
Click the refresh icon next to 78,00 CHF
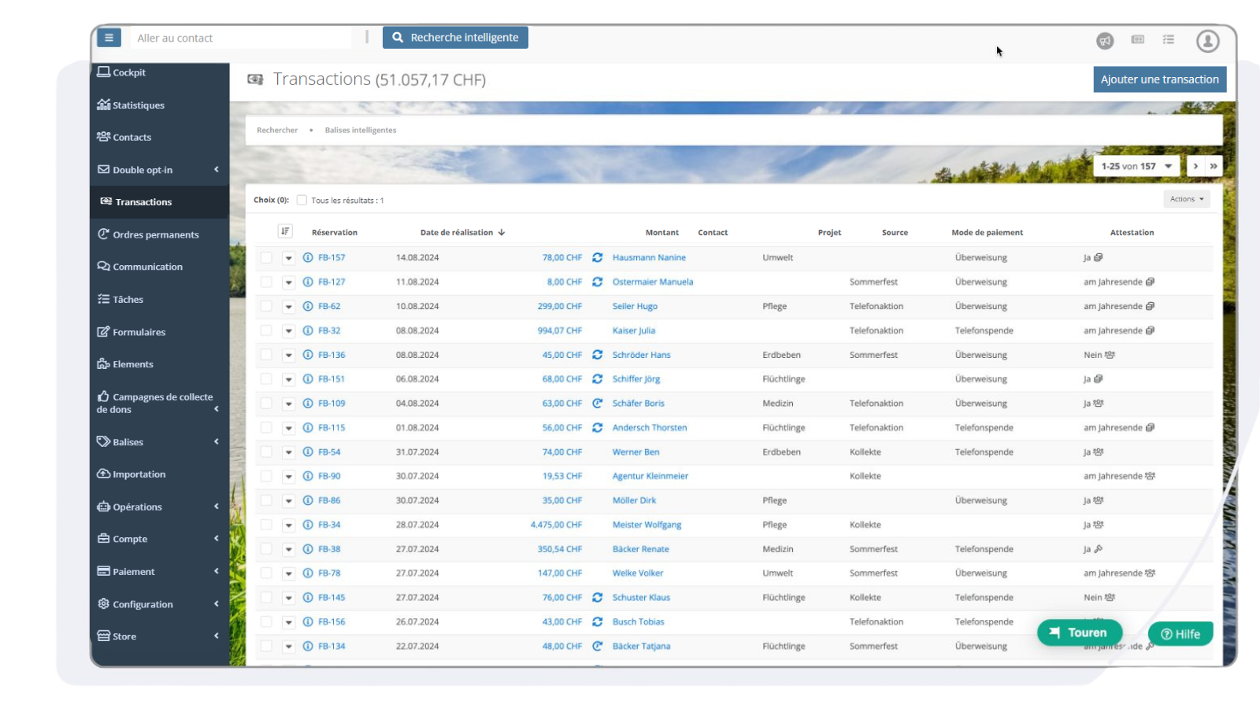click(596, 257)
